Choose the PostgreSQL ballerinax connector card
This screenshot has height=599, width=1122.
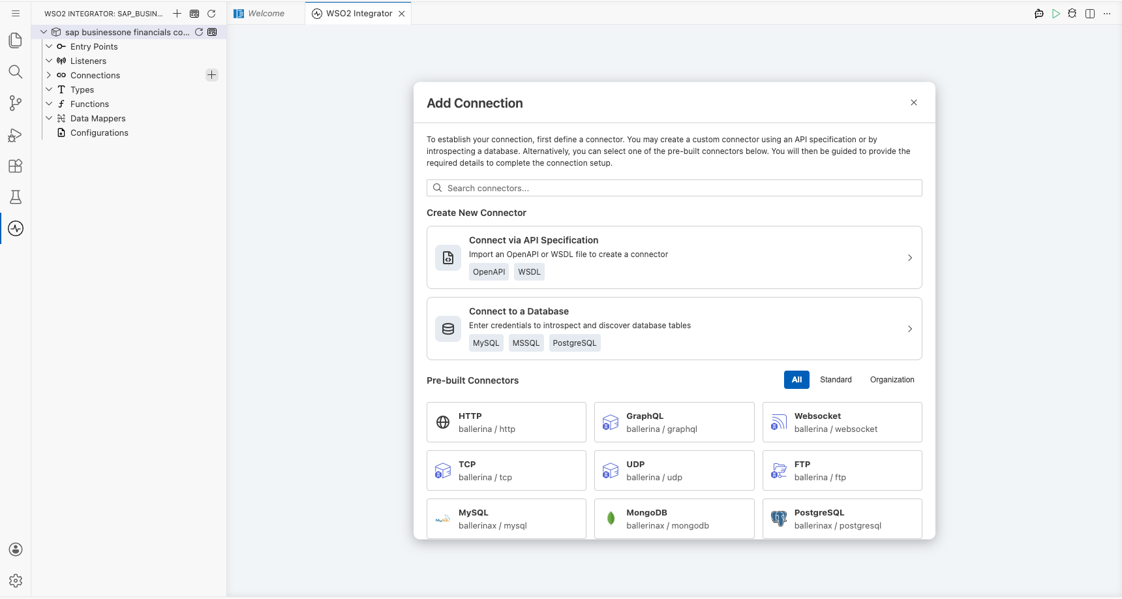pyautogui.click(x=842, y=519)
